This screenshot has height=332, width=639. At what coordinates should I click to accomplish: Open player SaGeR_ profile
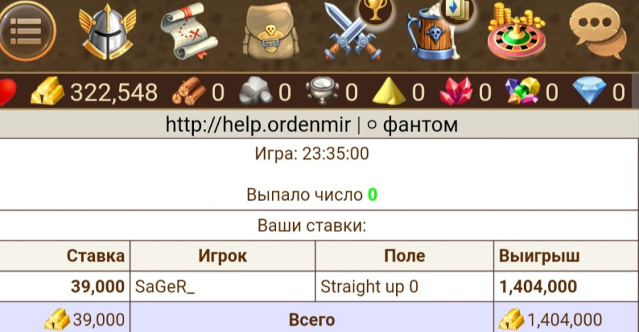[x=165, y=287]
